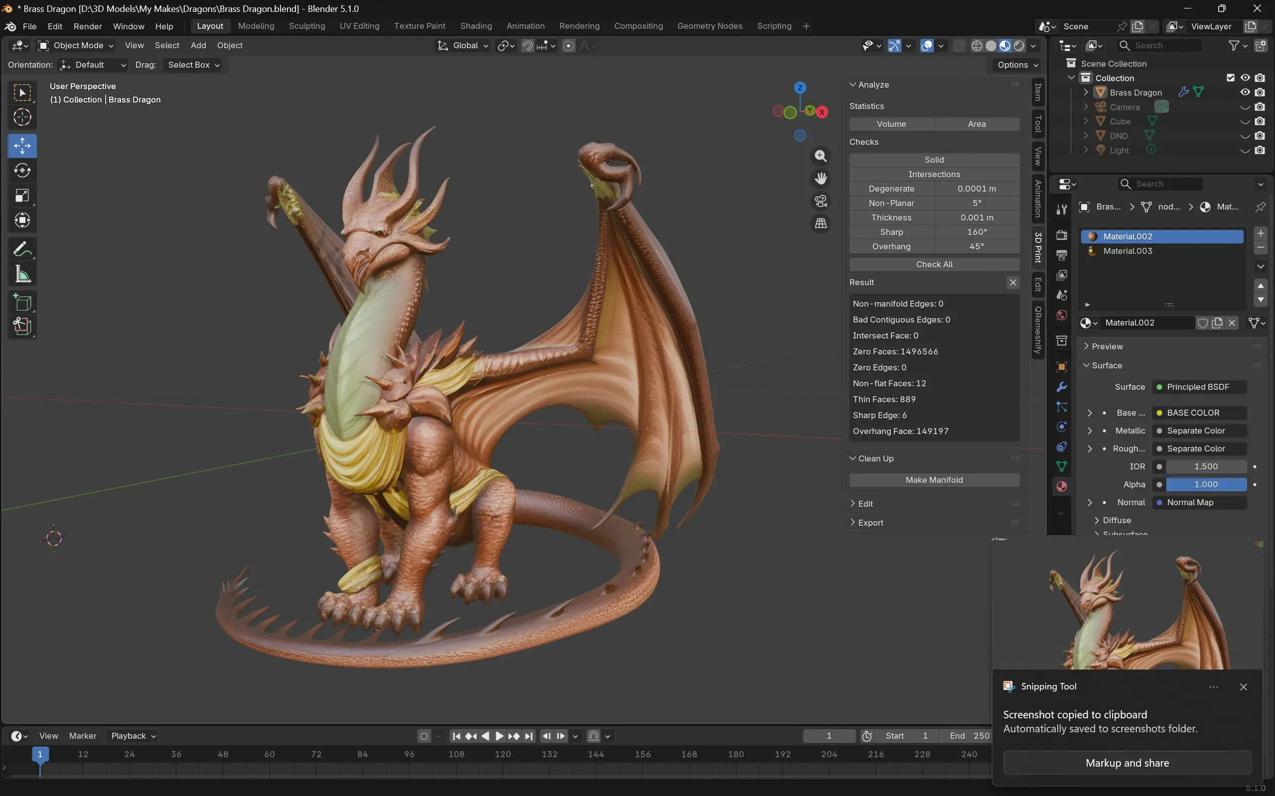Add a new material slot

point(1260,233)
